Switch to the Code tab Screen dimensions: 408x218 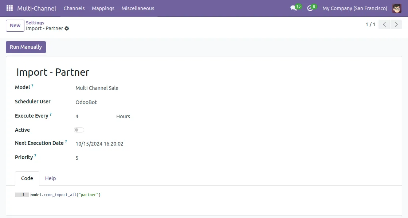27,178
